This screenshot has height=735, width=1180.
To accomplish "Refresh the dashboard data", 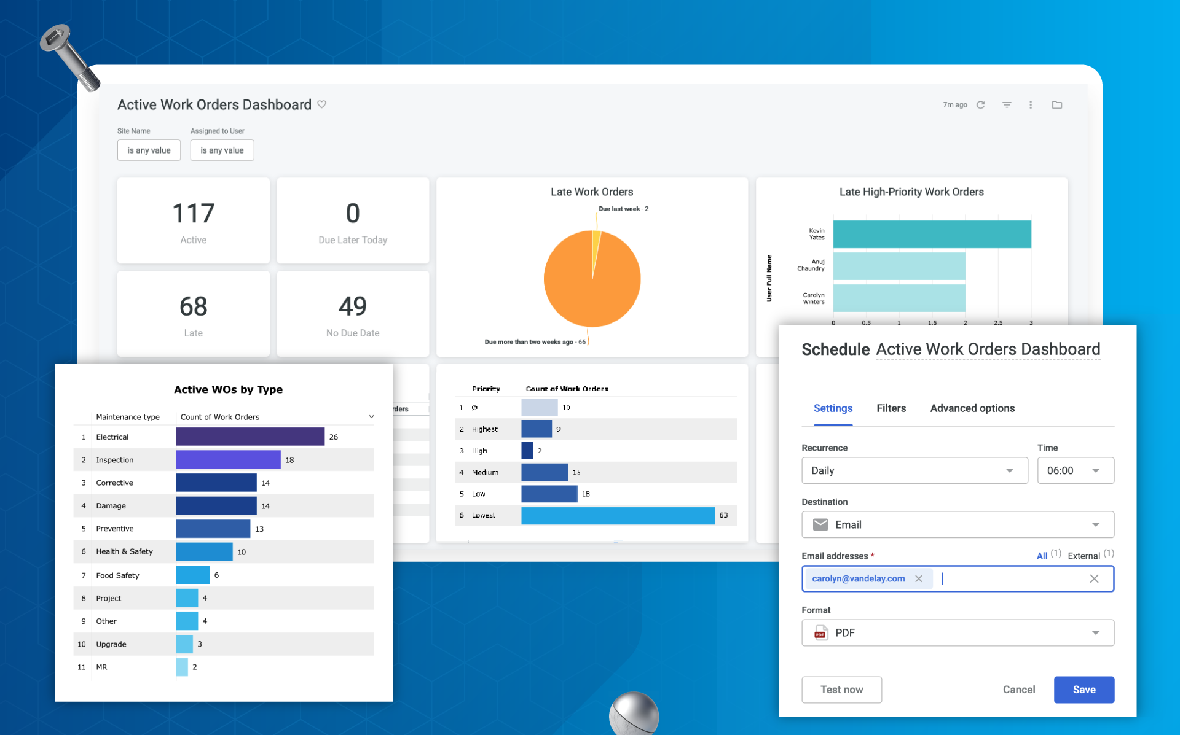I will click(x=981, y=105).
